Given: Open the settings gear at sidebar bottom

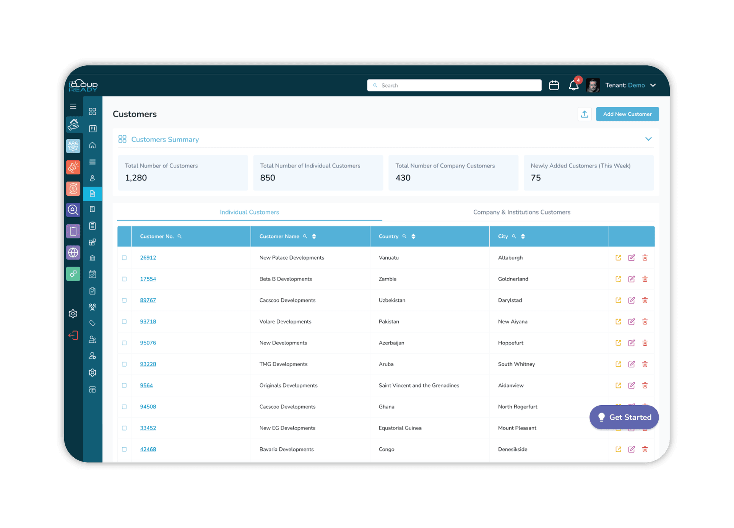Looking at the screenshot, I should click(73, 314).
